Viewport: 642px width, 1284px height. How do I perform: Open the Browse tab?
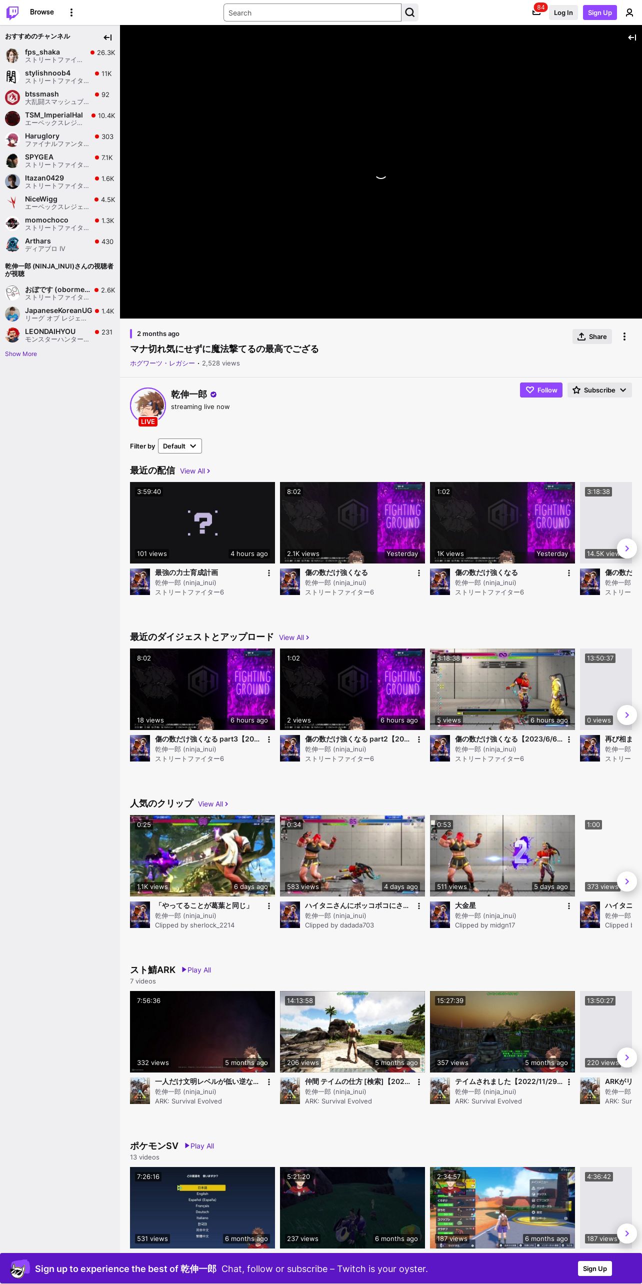42,12
